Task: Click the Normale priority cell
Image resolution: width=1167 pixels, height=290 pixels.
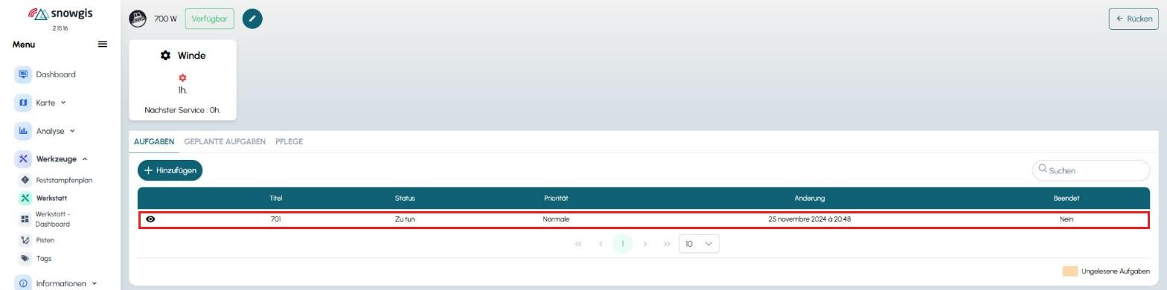Action: 556,219
